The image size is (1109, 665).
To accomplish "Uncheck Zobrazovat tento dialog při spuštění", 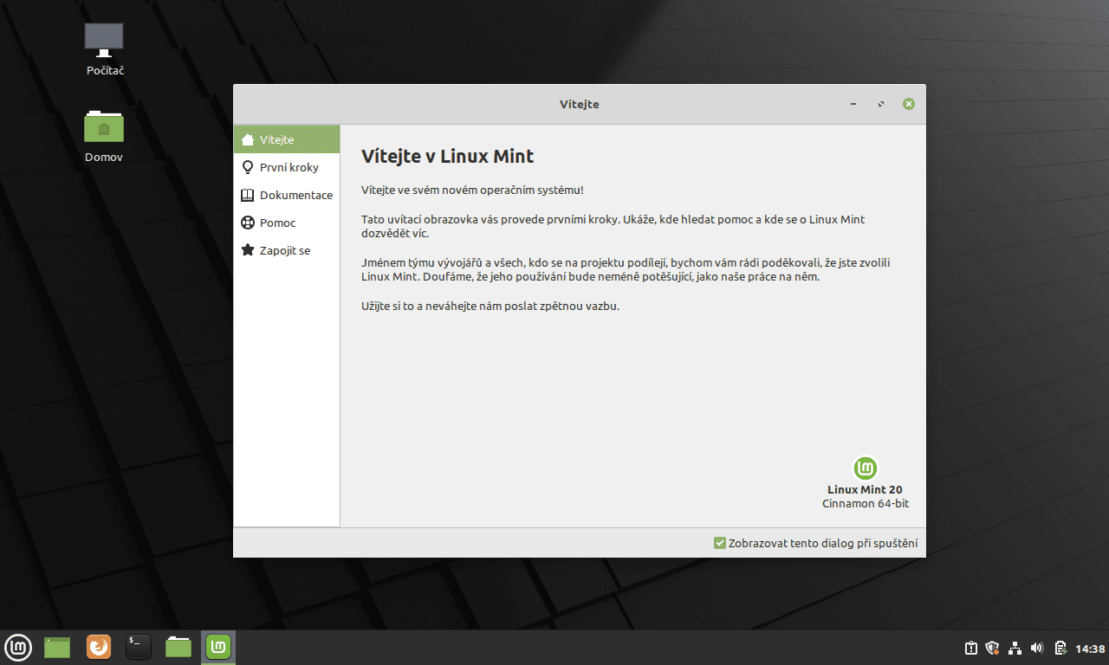I will click(x=719, y=543).
